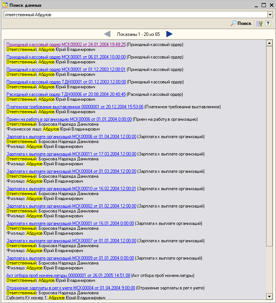Open Прием на работу в организацию МСК00006

click(69, 119)
